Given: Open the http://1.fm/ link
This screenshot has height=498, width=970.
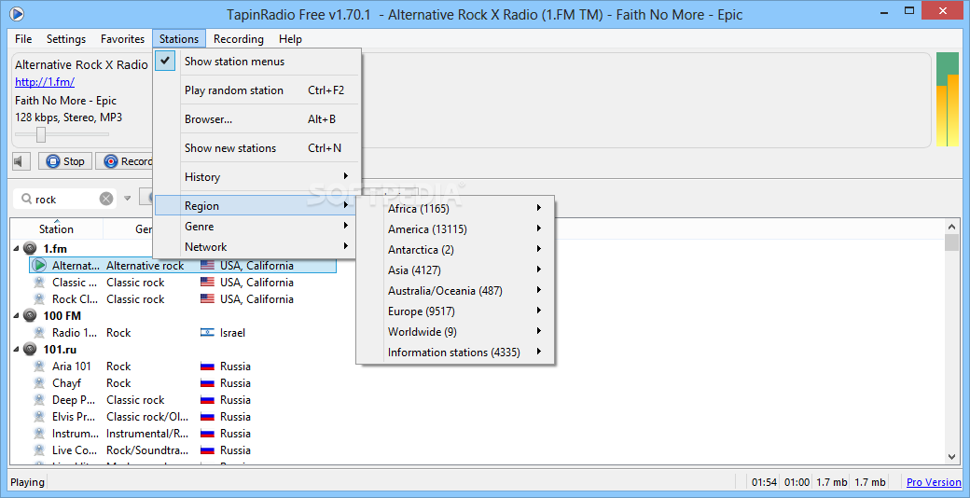Looking at the screenshot, I should [45, 82].
